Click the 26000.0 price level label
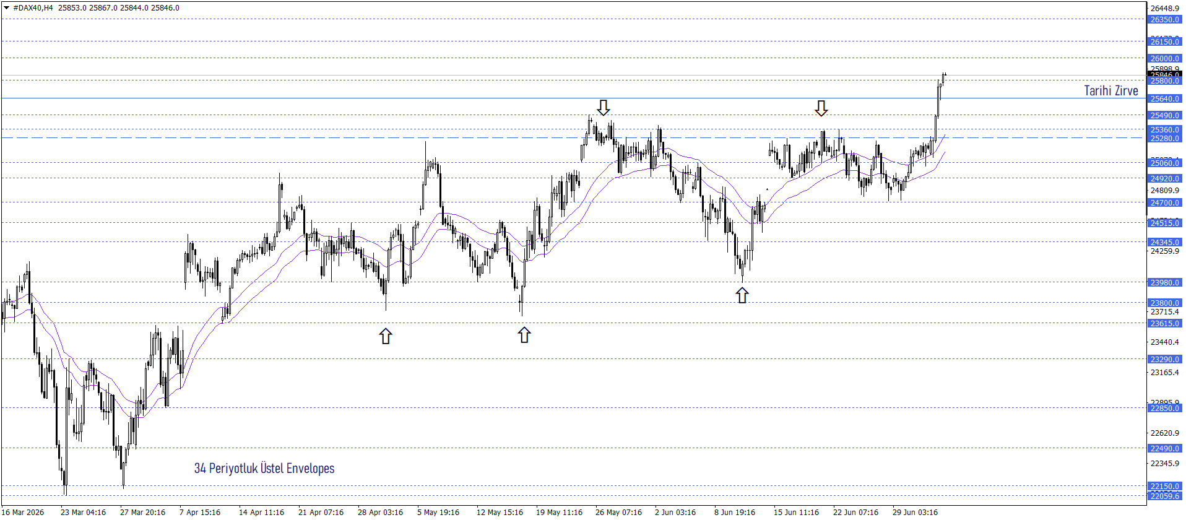The width and height of the screenshot is (1186, 520). tap(1165, 59)
